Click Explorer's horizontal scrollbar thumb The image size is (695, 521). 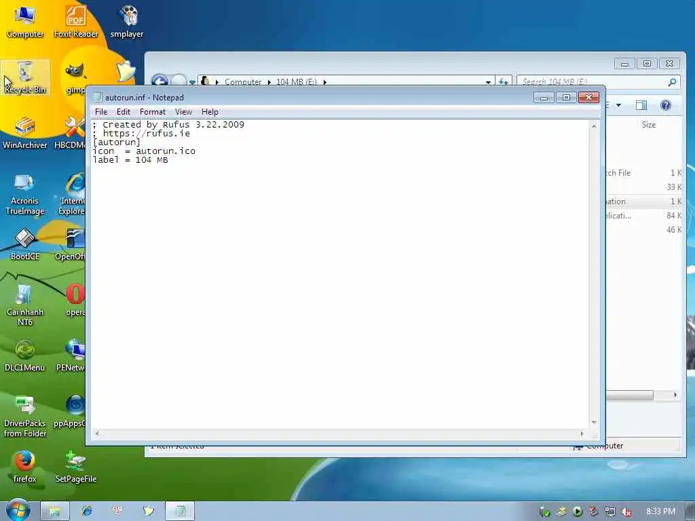pyautogui.click(x=629, y=395)
